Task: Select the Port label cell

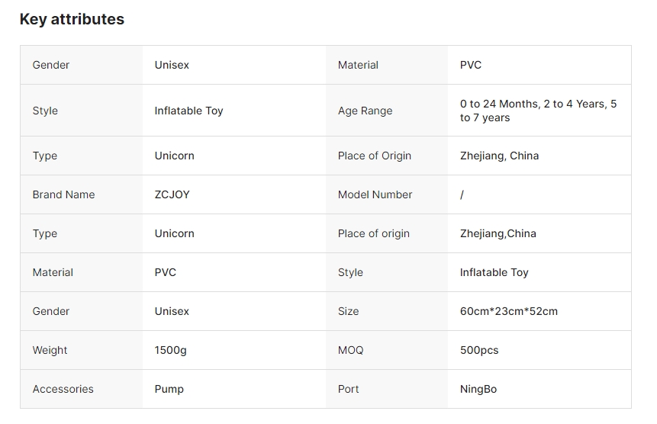Action: click(348, 389)
